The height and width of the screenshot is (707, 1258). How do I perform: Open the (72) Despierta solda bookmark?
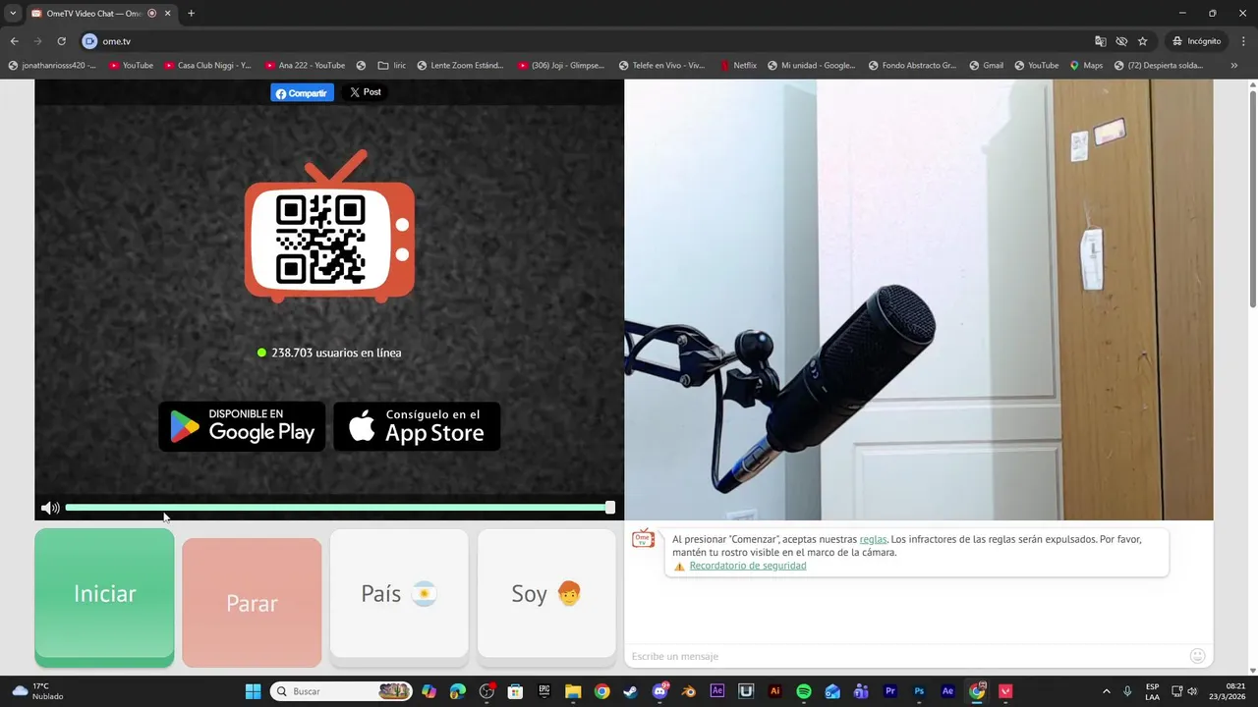click(x=1158, y=66)
